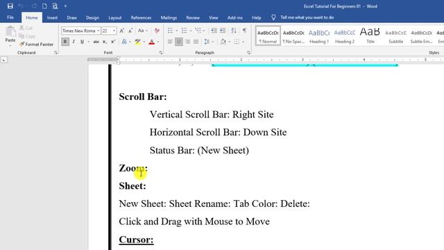Image resolution: width=444 pixels, height=250 pixels.
Task: Click the Increase Indent icon
Action: pyautogui.click(x=223, y=31)
